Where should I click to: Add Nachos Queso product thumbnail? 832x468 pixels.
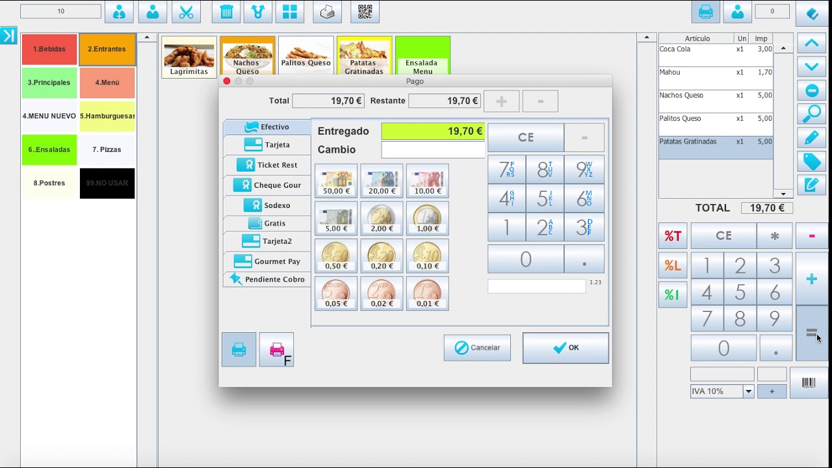(x=248, y=57)
